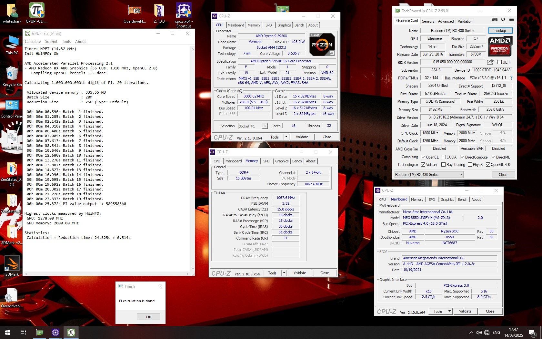Screen dimensions: 542x339
Task: Select the ZenStates_0 (1) desktop icon
Action: pos(12,174)
